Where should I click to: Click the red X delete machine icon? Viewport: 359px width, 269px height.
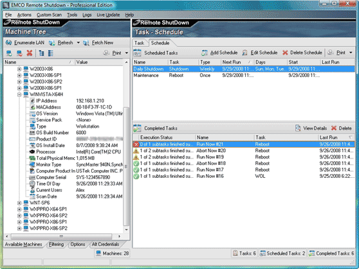pos(30,53)
